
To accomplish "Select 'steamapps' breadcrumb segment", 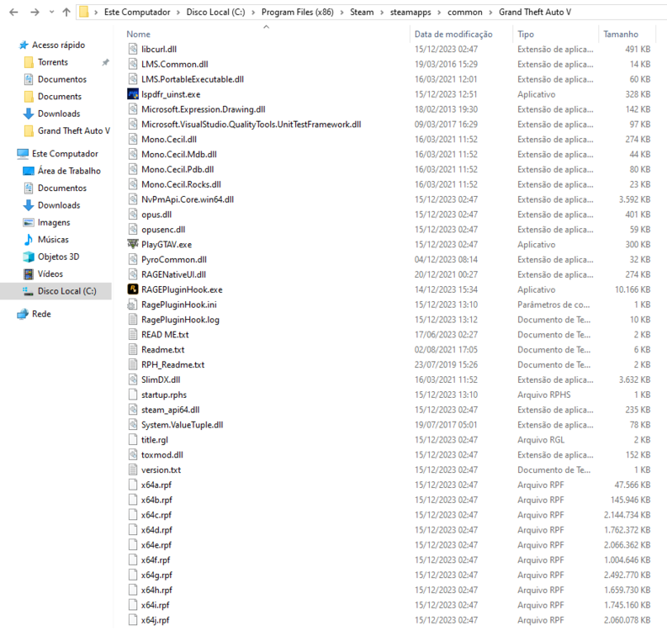I will [410, 13].
